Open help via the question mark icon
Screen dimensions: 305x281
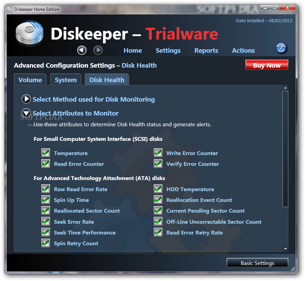(x=281, y=48)
